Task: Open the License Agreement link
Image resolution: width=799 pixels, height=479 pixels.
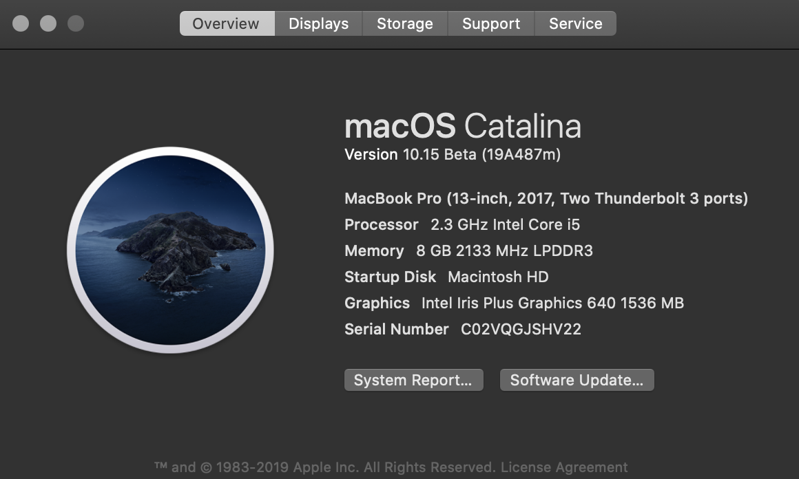Action: point(564,467)
